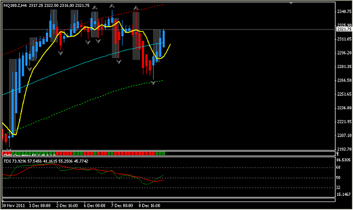Click the 2236.80 price scale label

(344, 108)
